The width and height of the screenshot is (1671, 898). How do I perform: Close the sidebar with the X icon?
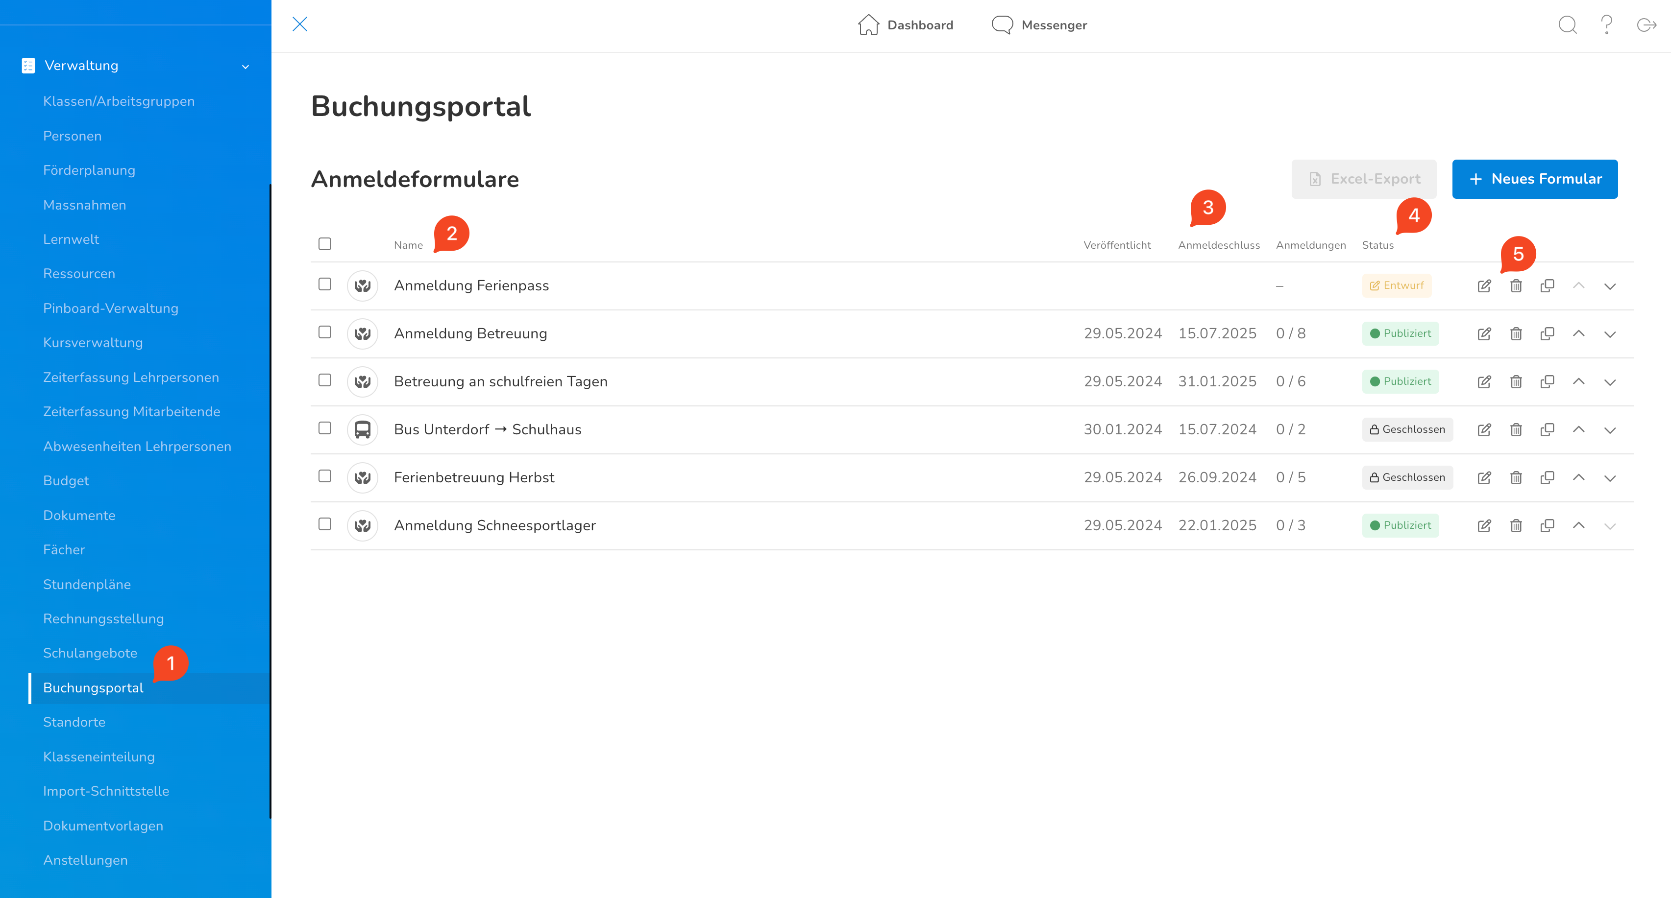pyautogui.click(x=300, y=24)
